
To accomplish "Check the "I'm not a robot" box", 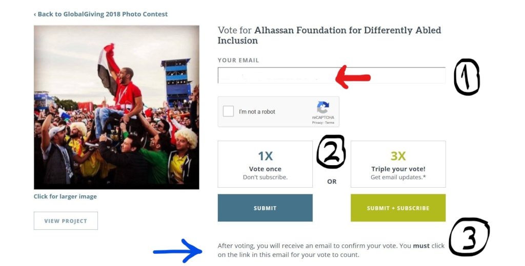I will (x=229, y=112).
